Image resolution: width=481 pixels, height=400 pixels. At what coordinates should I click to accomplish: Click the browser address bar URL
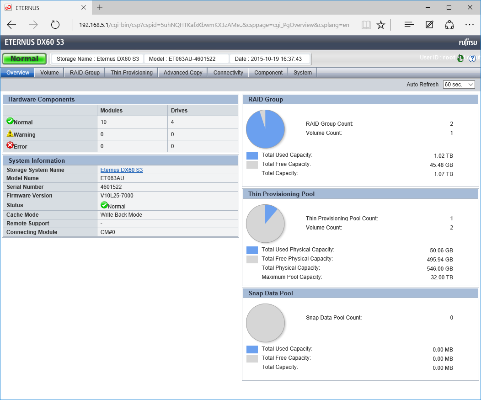click(x=214, y=25)
